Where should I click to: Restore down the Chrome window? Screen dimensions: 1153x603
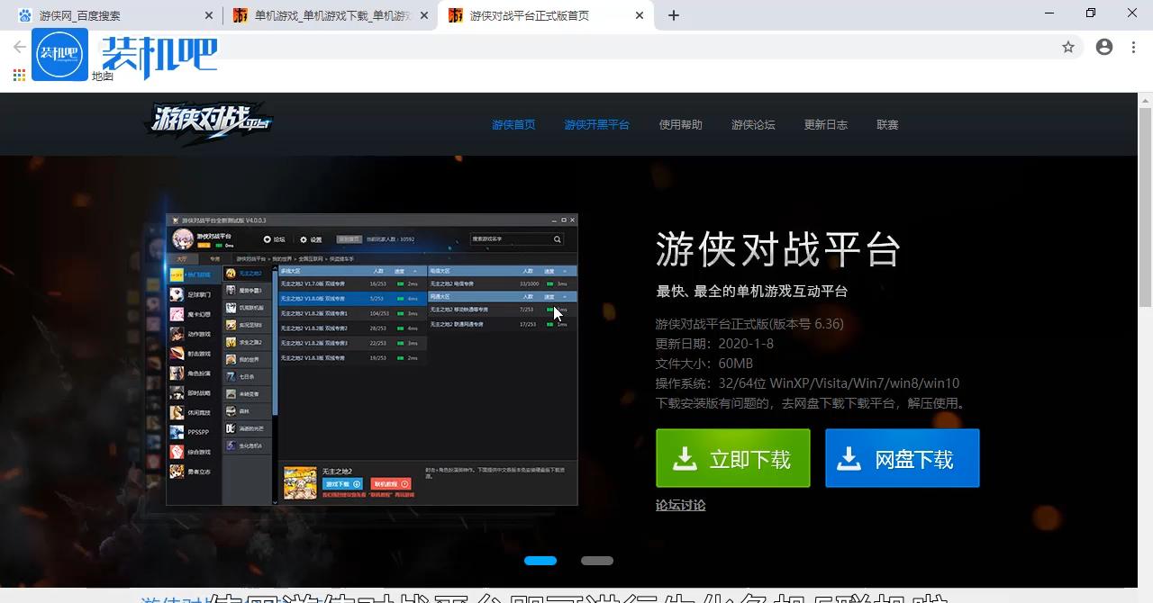pyautogui.click(x=1091, y=13)
